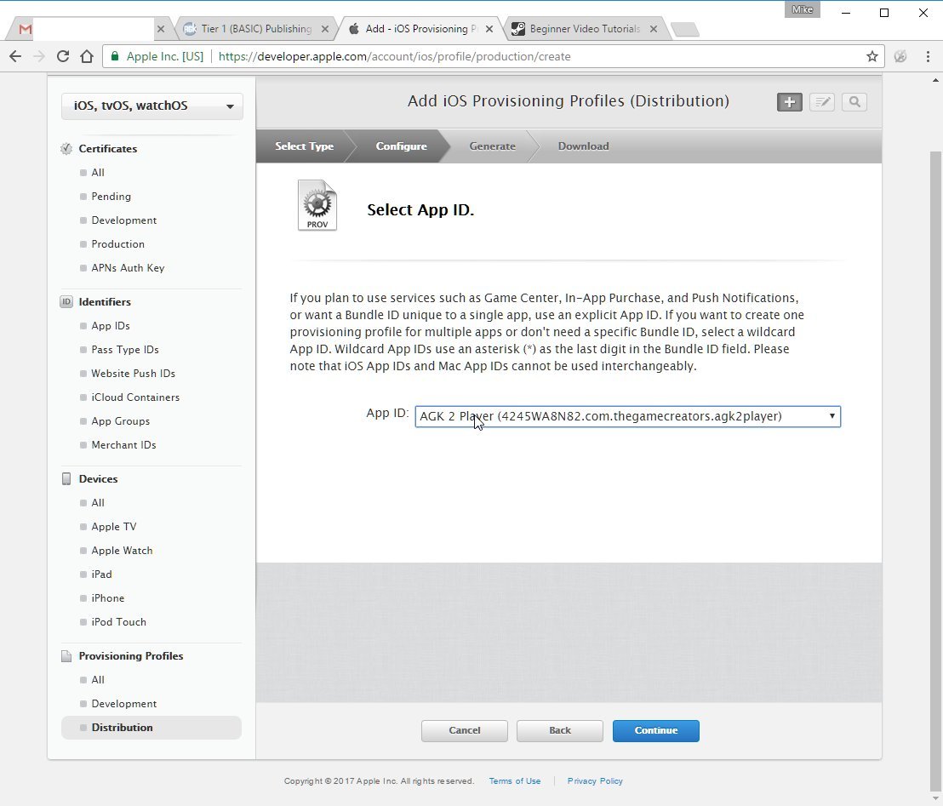The height and width of the screenshot is (806, 943).
Task: Click the search magnifier icon in header
Action: coord(854,102)
